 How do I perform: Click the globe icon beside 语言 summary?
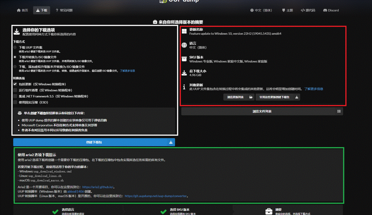click(184, 45)
